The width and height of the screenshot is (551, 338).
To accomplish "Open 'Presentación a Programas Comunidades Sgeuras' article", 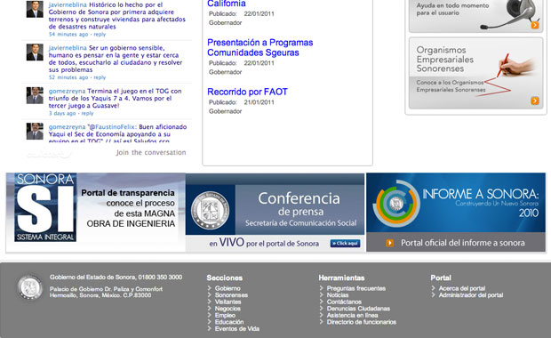I will (260, 47).
